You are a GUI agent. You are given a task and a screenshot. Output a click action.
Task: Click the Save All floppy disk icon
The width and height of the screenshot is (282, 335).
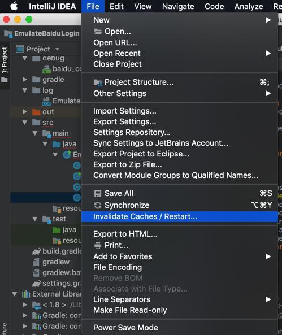[x=98, y=193]
